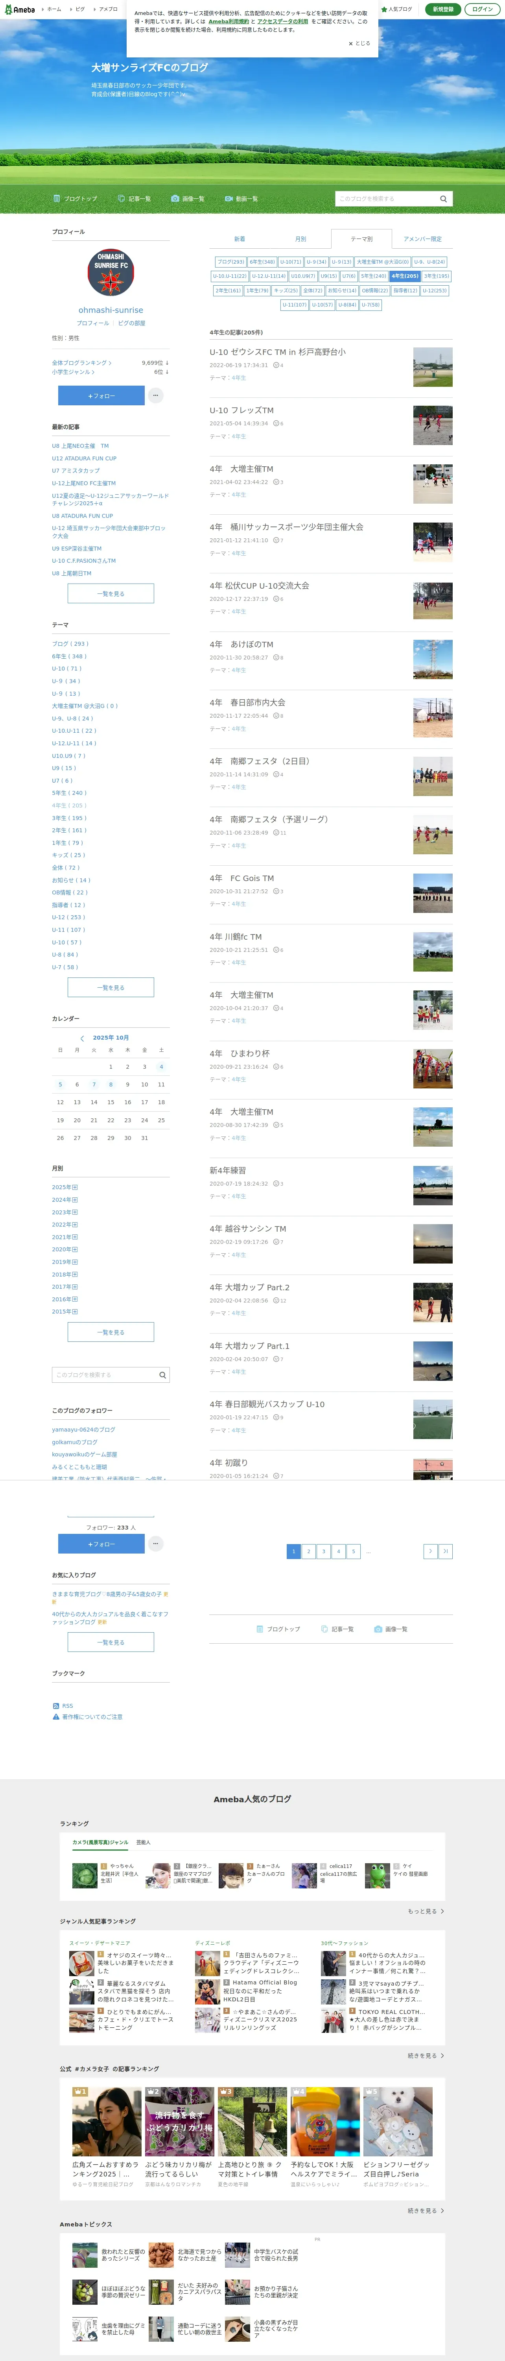
Task: Open the 著作権についてのご注意 warning link
Action: click(x=87, y=1717)
